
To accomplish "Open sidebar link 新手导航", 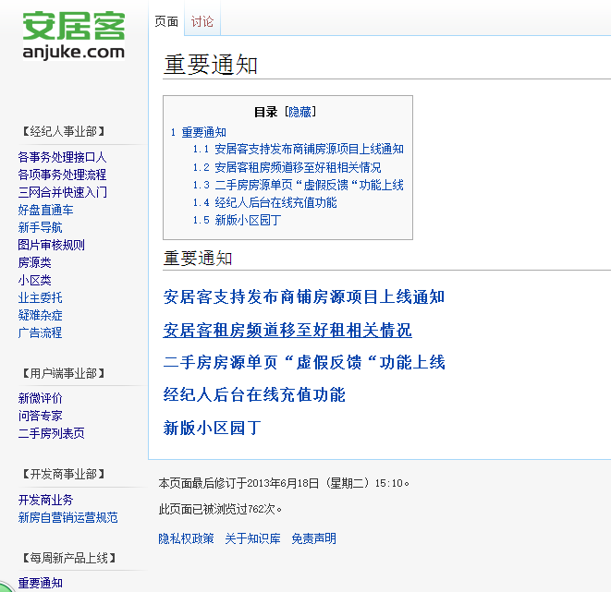I will 40,227.
